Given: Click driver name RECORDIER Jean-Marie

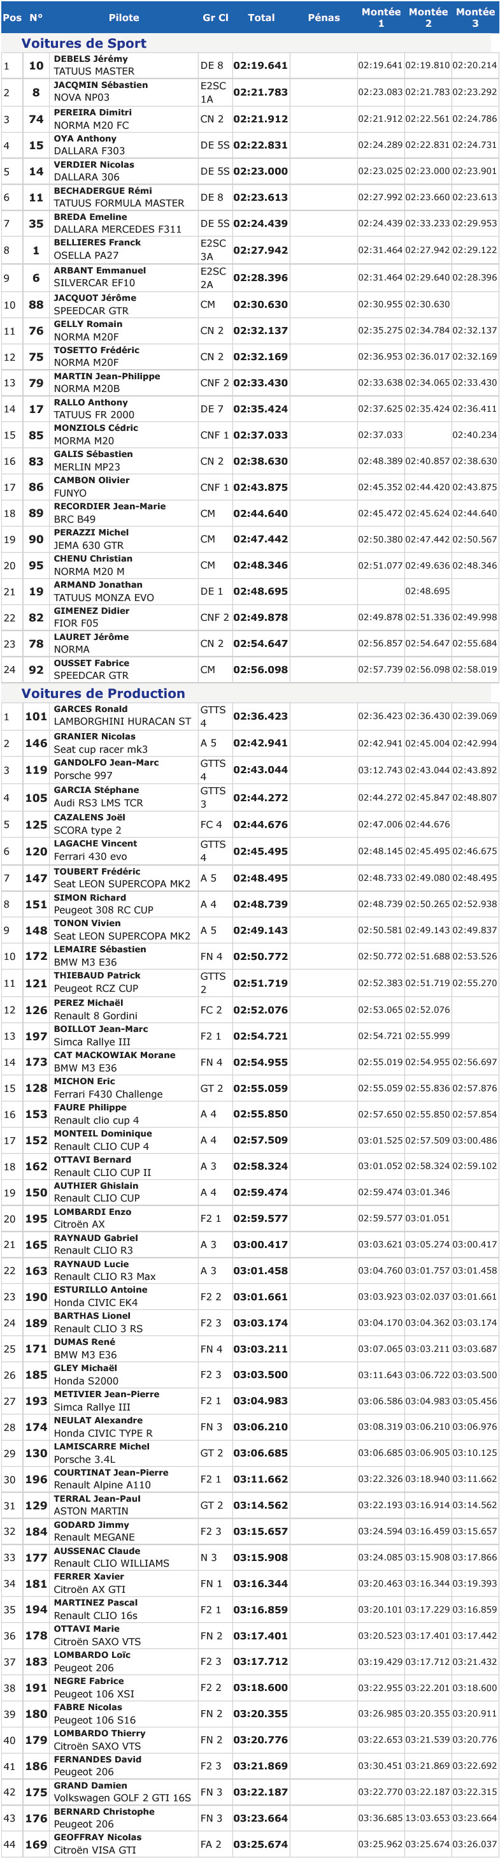Looking at the screenshot, I should pyautogui.click(x=110, y=506).
